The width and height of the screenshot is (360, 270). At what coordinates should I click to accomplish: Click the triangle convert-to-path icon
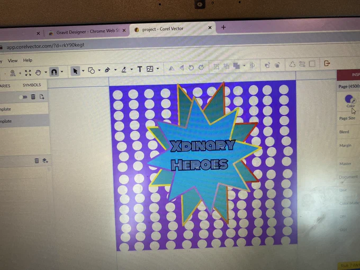pyautogui.click(x=292, y=64)
